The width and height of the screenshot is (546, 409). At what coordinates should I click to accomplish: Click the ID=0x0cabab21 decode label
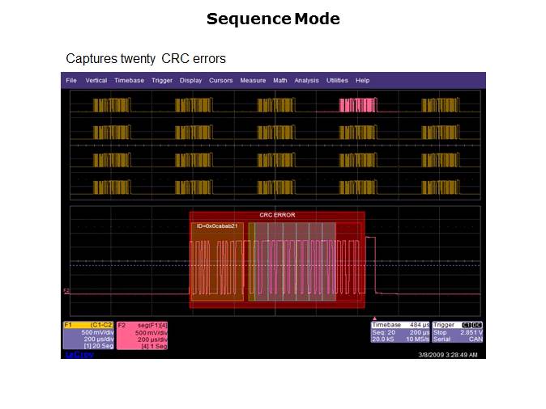click(x=215, y=226)
